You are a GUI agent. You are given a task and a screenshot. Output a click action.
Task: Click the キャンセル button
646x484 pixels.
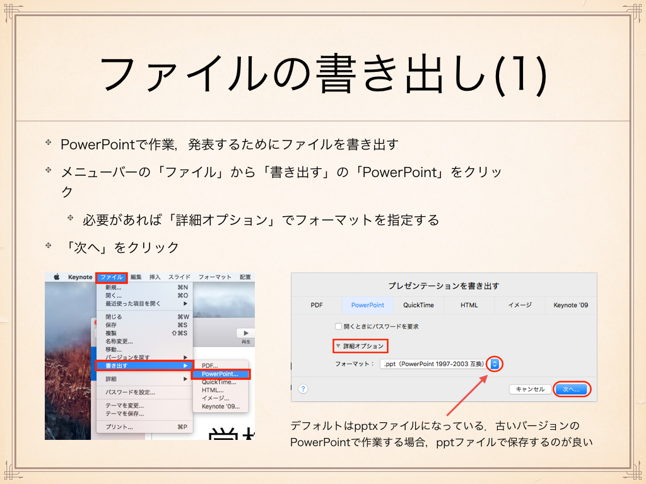[530, 389]
